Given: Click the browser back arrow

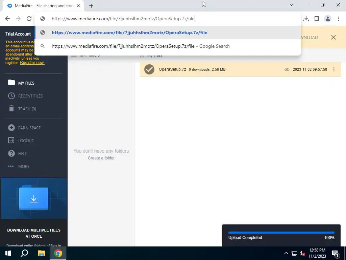Looking at the screenshot, I should click(7, 19).
